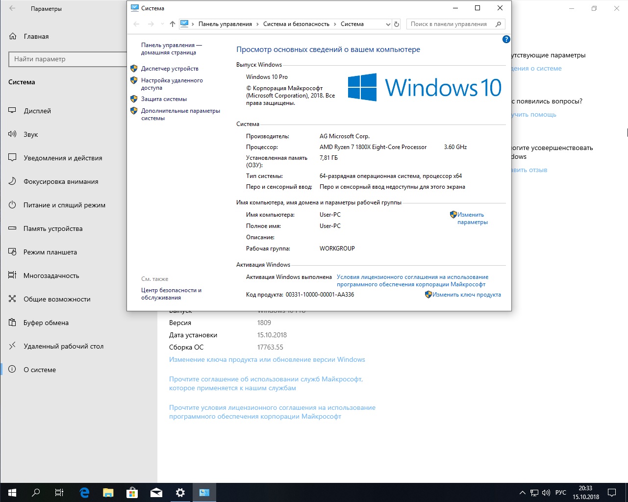This screenshot has width=628, height=502.
Task: Open recent locations dropdown chevron
Action: (162, 24)
